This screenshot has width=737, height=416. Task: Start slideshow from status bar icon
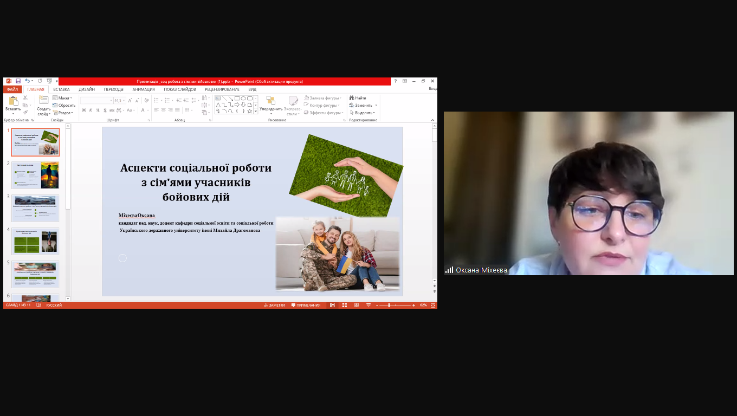368,305
